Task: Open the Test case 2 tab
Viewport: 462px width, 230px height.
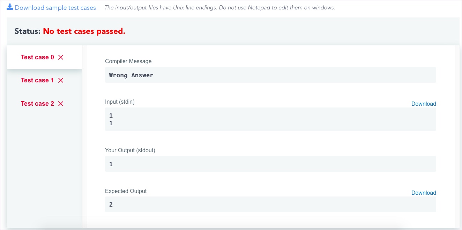Action: click(37, 104)
